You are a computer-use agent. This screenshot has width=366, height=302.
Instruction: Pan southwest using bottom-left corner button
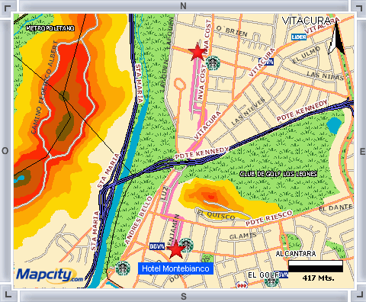coord(8,294)
